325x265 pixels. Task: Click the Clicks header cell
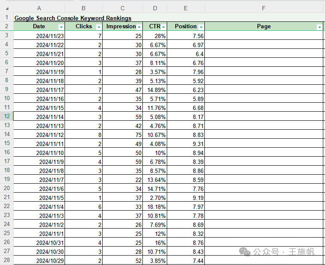[x=83, y=27]
